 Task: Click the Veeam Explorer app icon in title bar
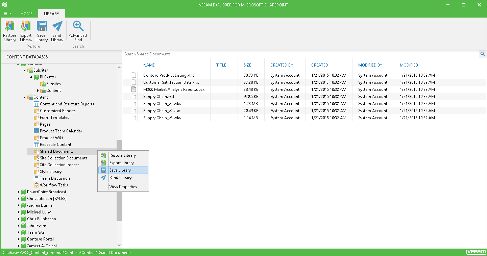(5, 5)
